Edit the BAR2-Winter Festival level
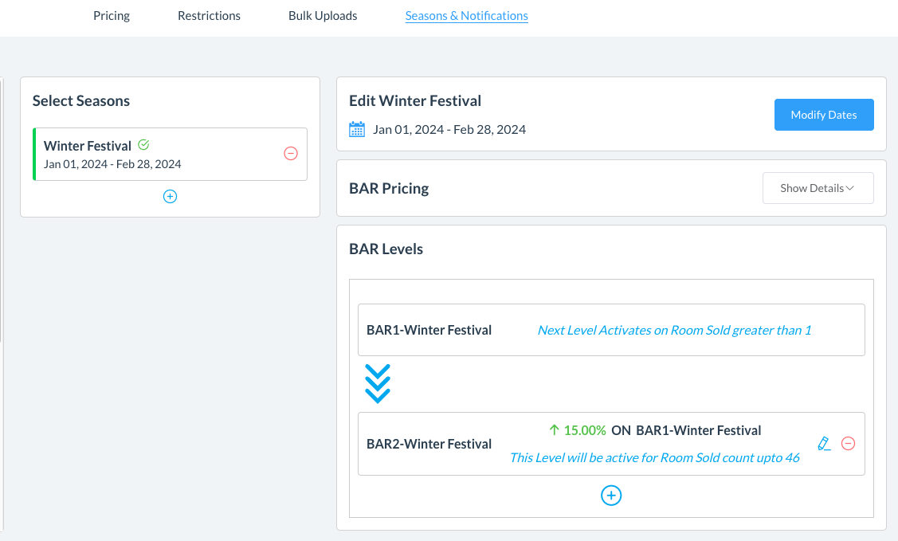The height and width of the screenshot is (541, 898). [824, 444]
